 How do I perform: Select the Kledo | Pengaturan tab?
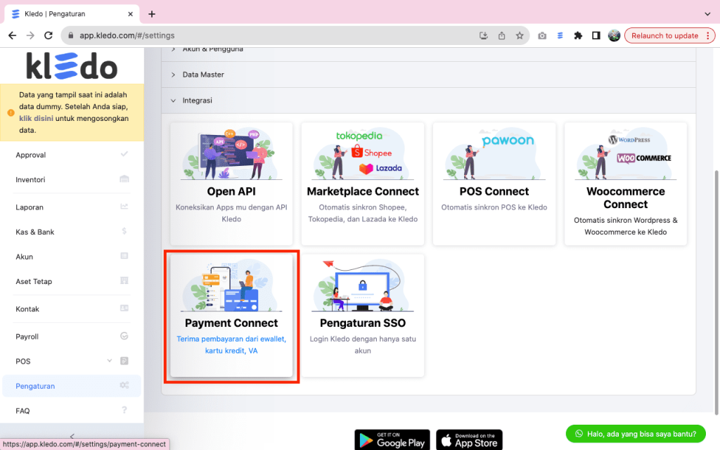click(72, 14)
